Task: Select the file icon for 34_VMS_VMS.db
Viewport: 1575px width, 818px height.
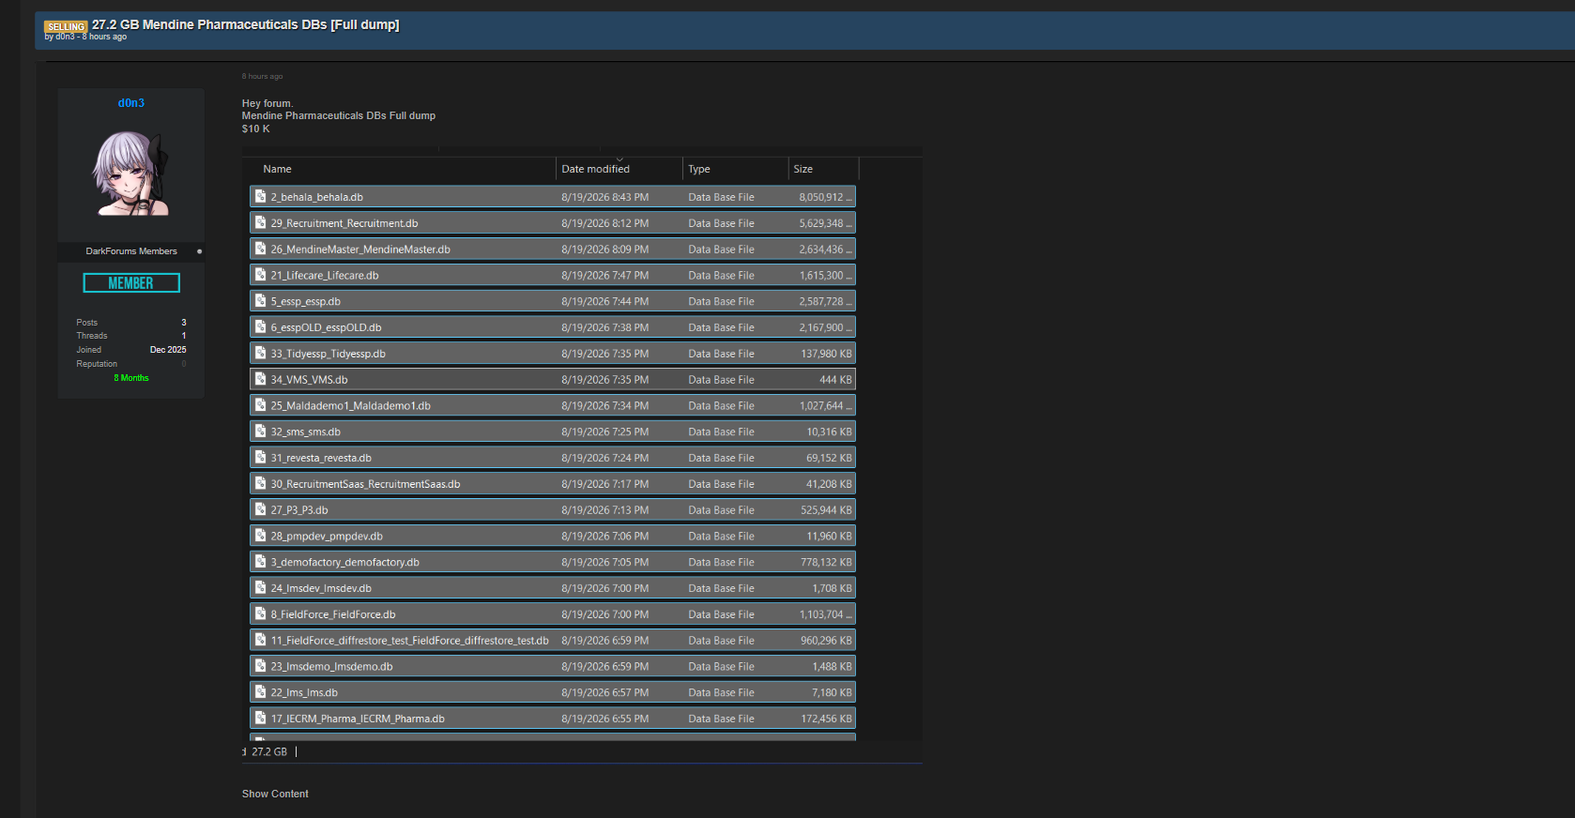Action: (x=261, y=380)
